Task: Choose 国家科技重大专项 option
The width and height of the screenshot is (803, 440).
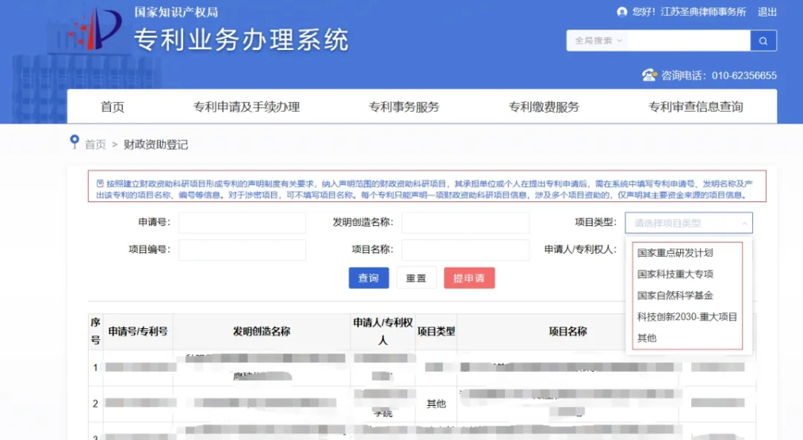Action: (x=675, y=274)
